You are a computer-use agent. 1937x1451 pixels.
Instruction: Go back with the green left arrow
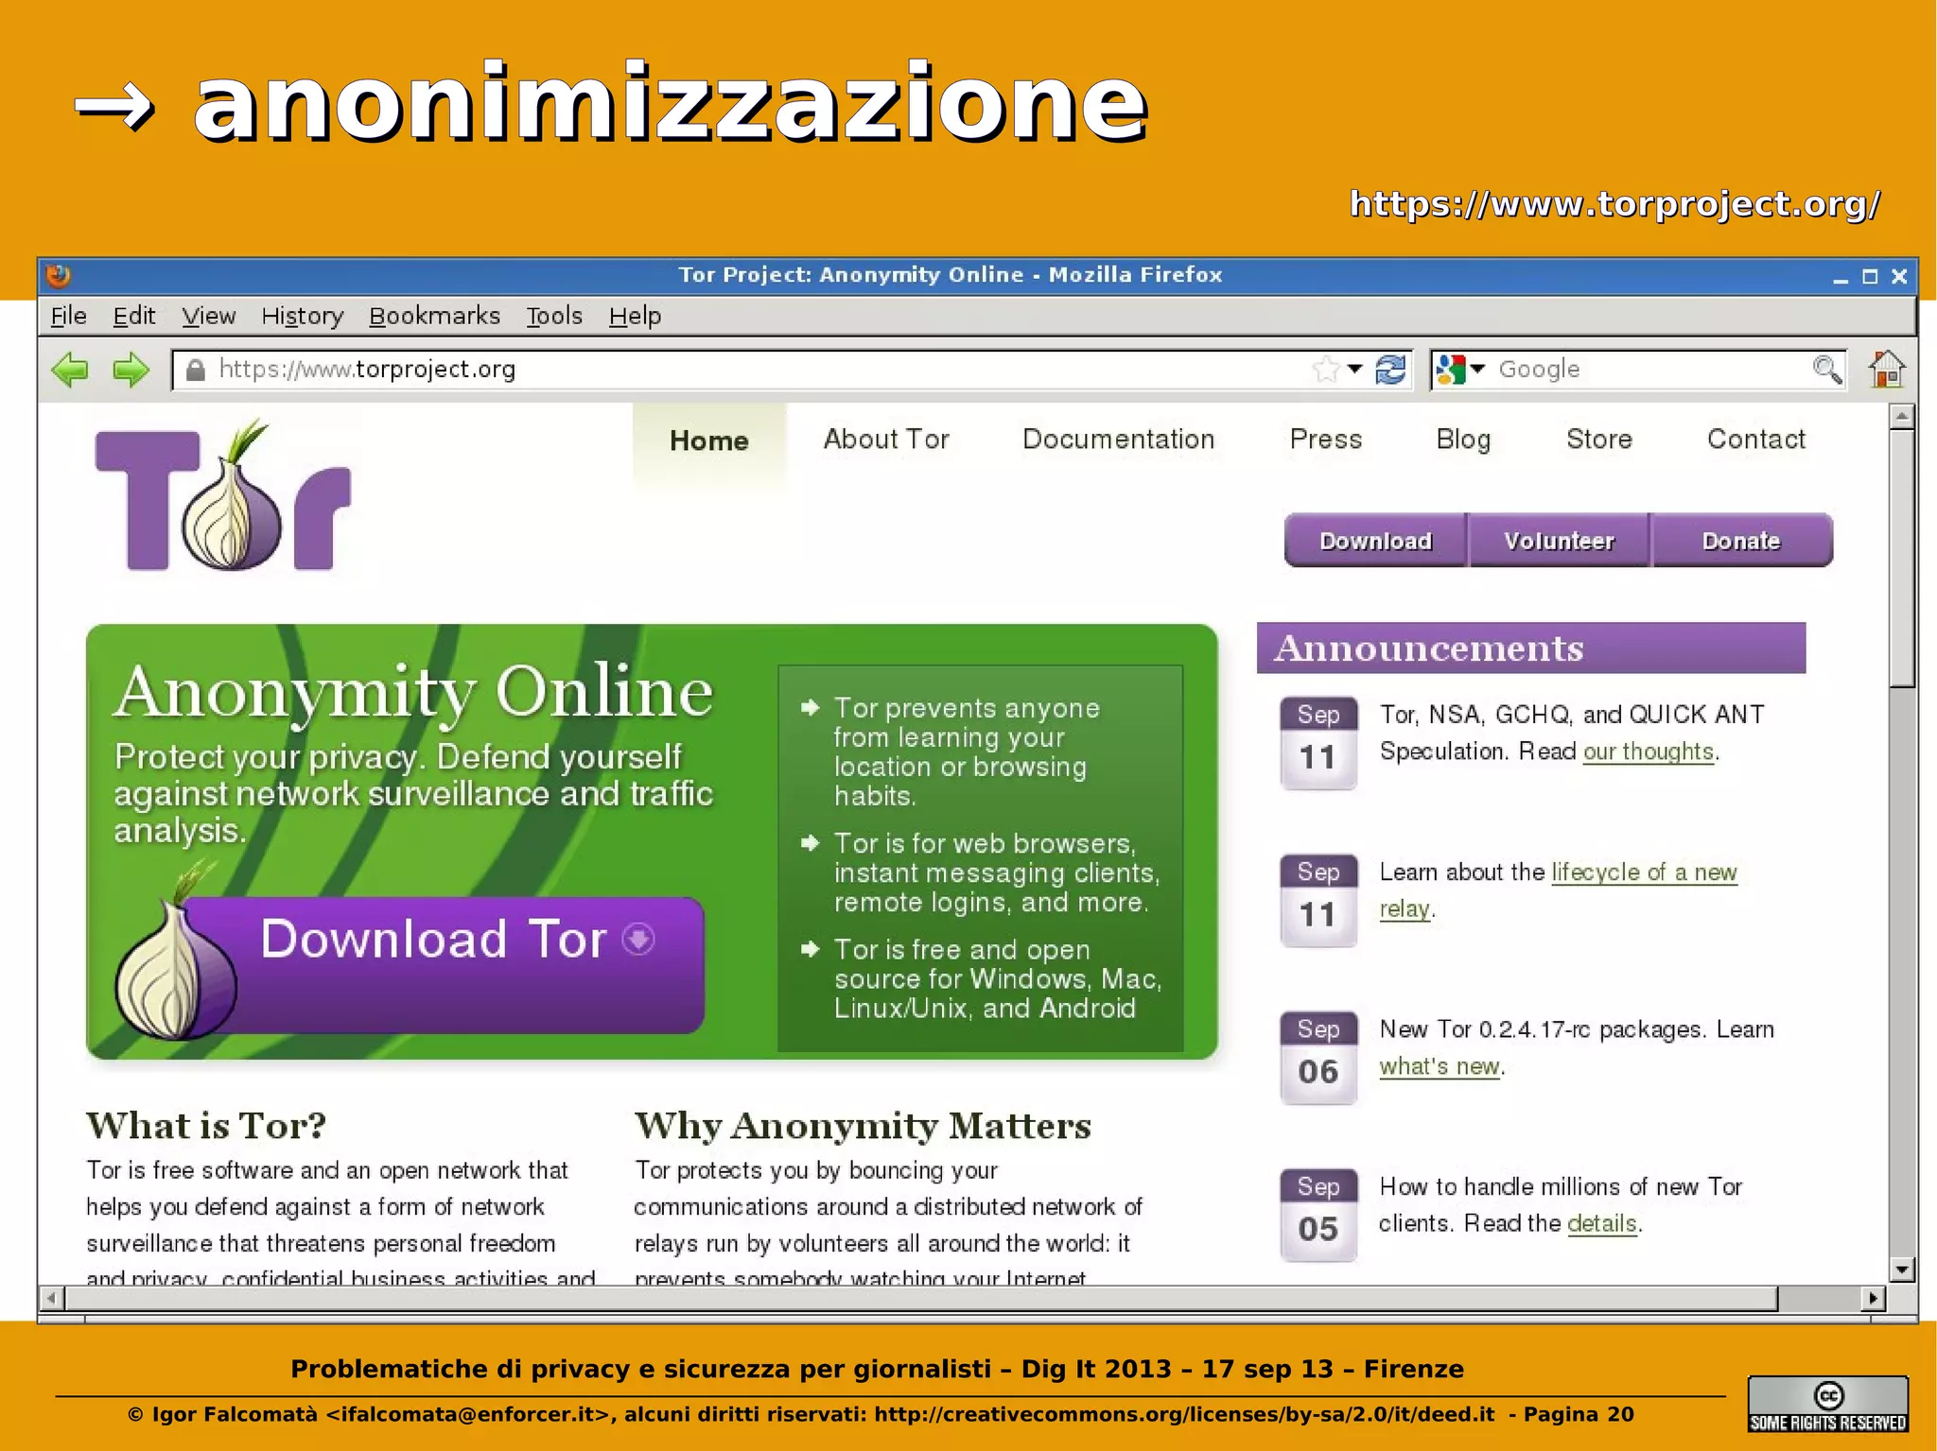(x=70, y=369)
